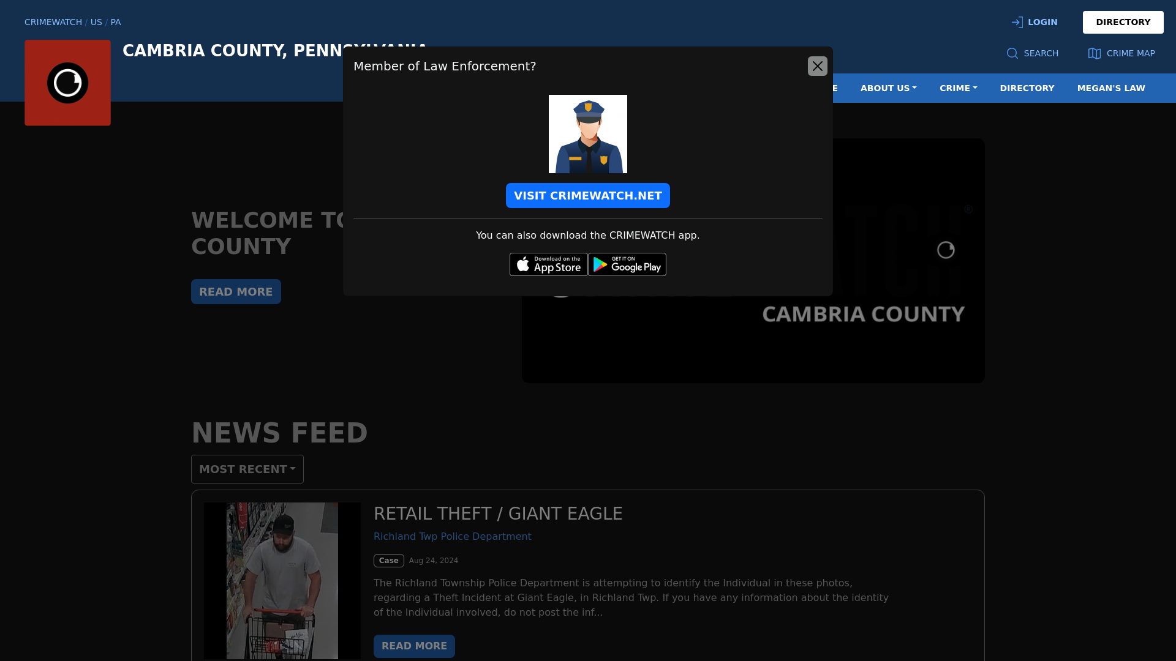Click the Case tag badge

[389, 561]
